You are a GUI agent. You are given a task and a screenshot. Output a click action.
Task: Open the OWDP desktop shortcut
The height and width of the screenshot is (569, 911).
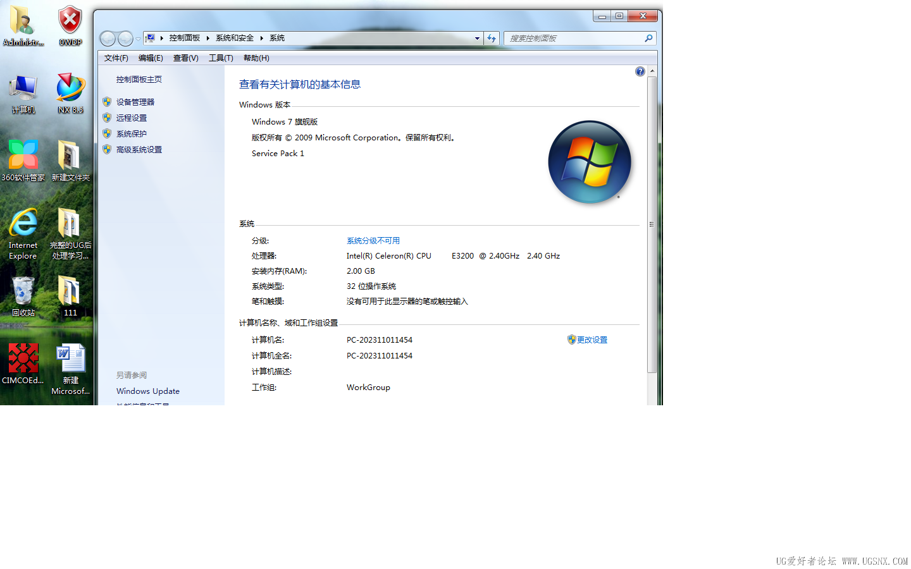tap(70, 25)
